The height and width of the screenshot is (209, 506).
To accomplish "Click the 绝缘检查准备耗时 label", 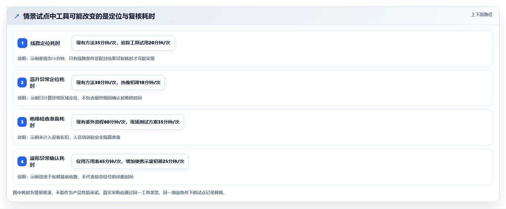I will coord(47,122).
